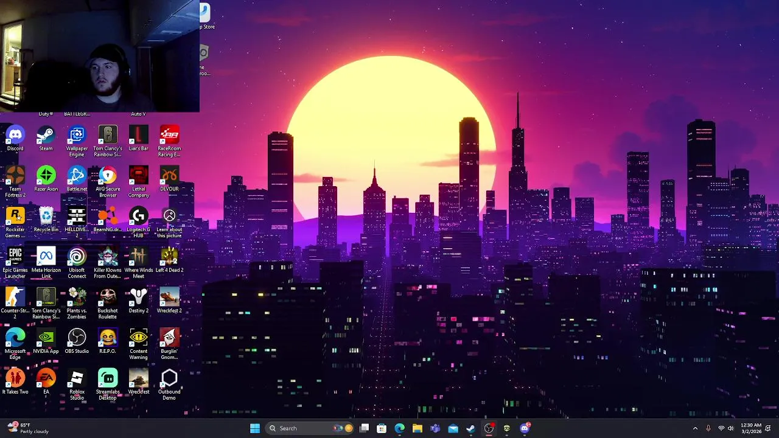The width and height of the screenshot is (779, 438).
Task: Open Microsoft Teams on the taskbar
Action: (435, 428)
